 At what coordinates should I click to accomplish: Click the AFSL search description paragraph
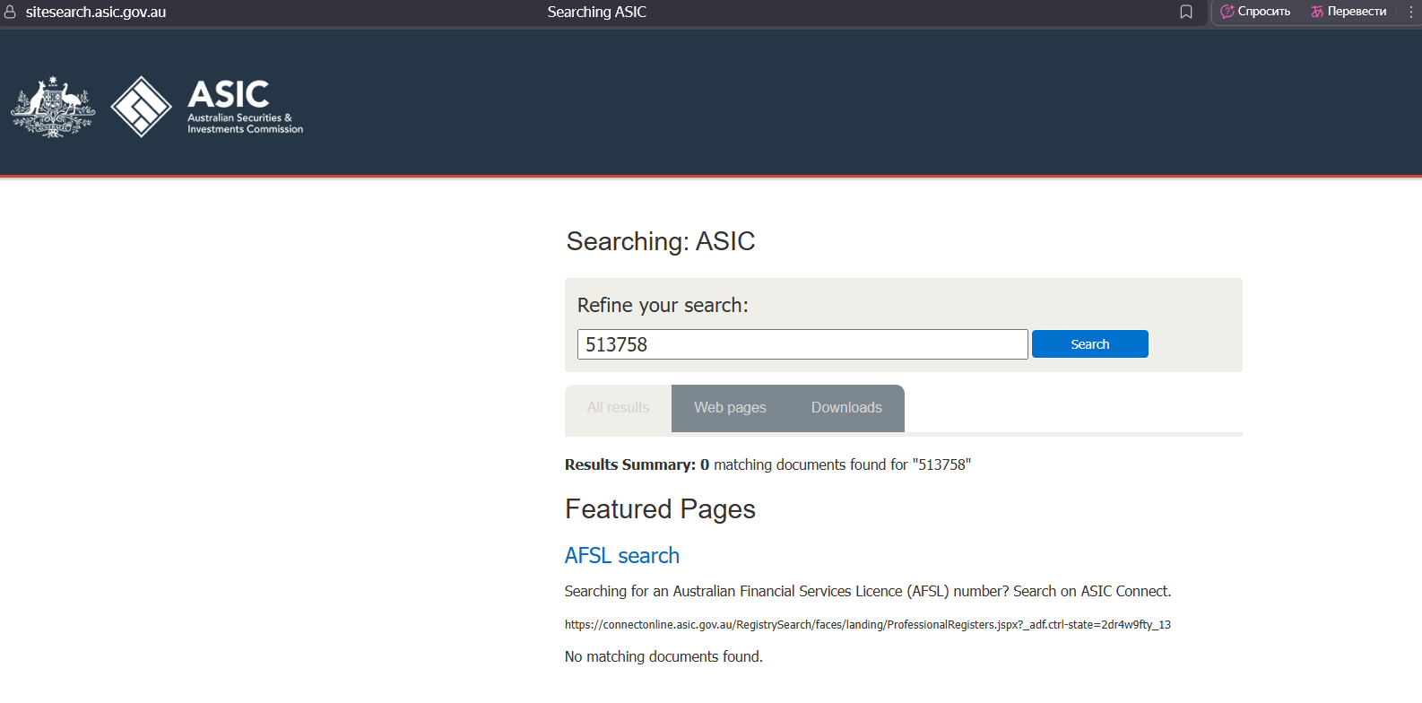point(868,592)
